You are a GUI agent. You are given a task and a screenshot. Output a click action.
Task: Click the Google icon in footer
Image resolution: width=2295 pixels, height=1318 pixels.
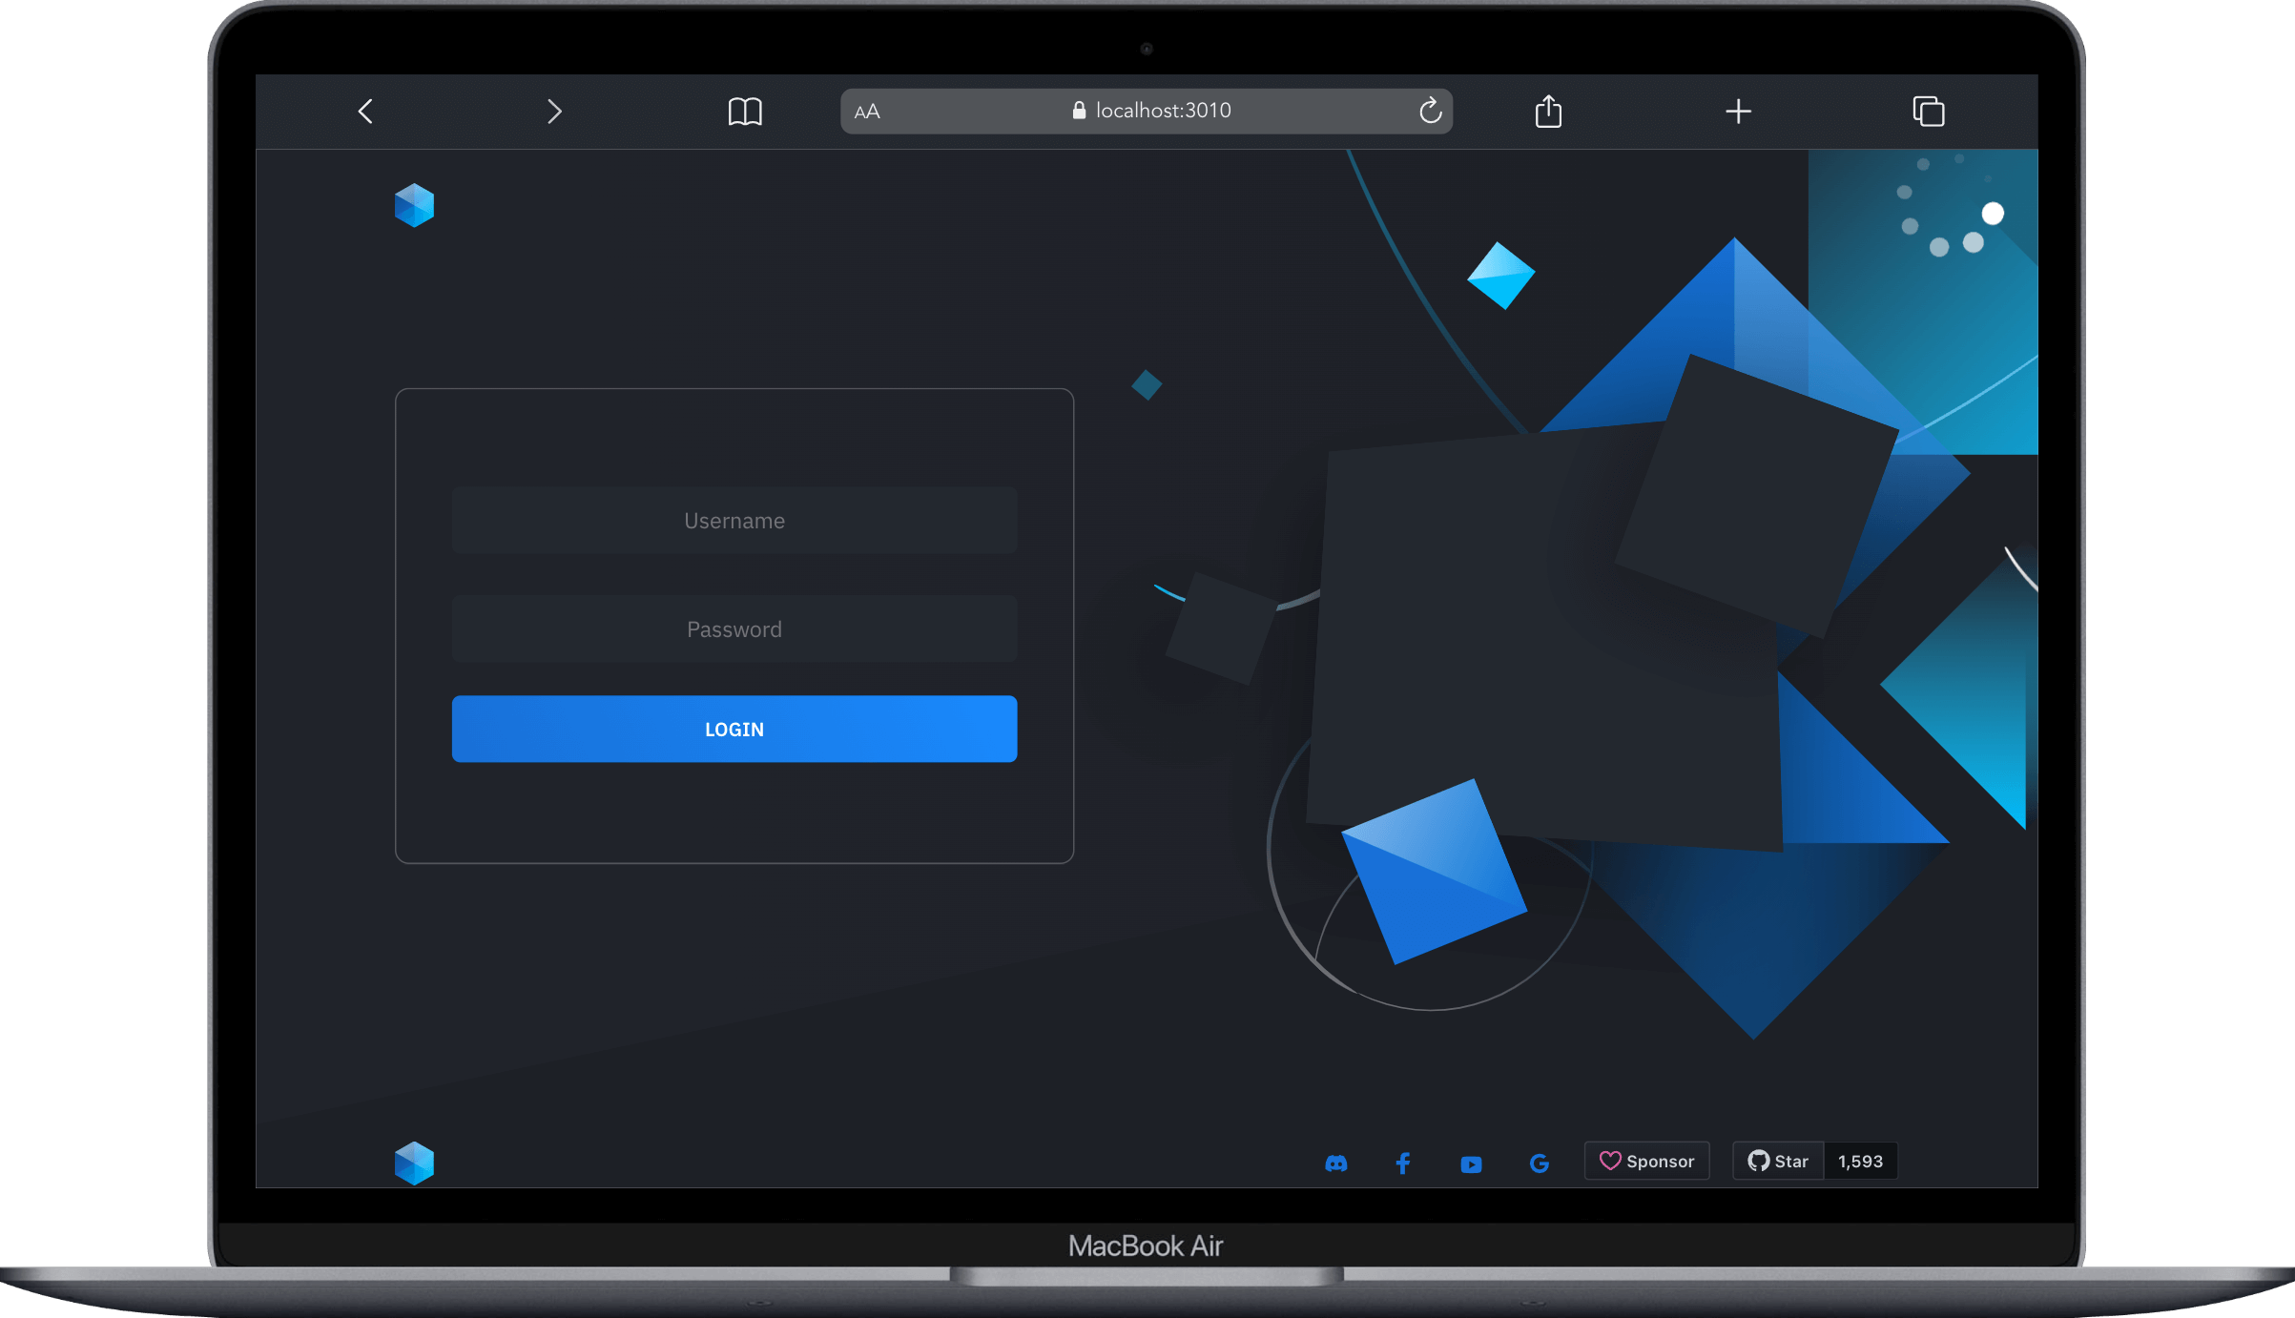coord(1539,1163)
